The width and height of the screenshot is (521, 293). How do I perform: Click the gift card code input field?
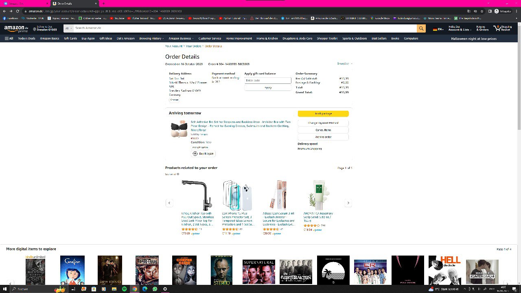(268, 81)
